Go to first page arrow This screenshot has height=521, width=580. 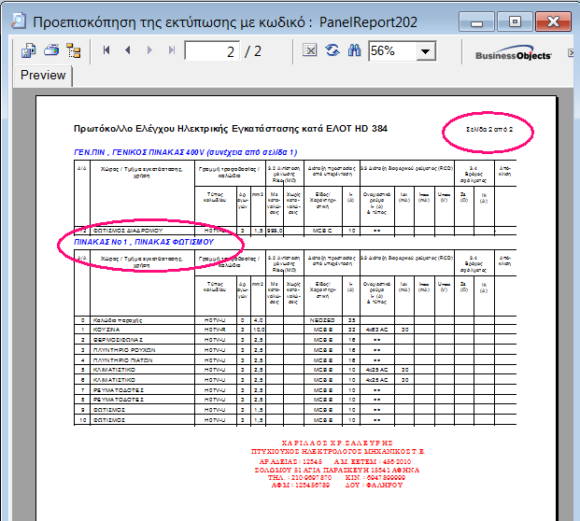click(x=107, y=50)
